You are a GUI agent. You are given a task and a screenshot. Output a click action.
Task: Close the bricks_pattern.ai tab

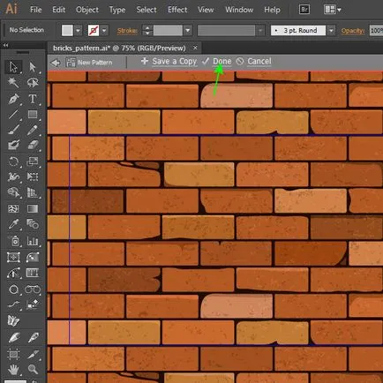tap(195, 48)
